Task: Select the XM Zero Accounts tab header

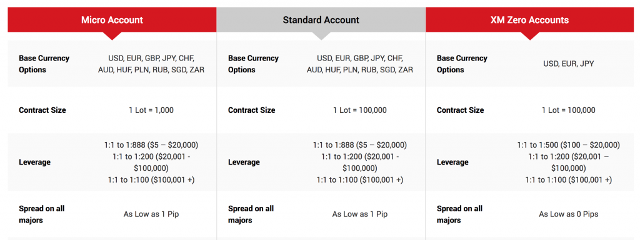Action: 530,19
